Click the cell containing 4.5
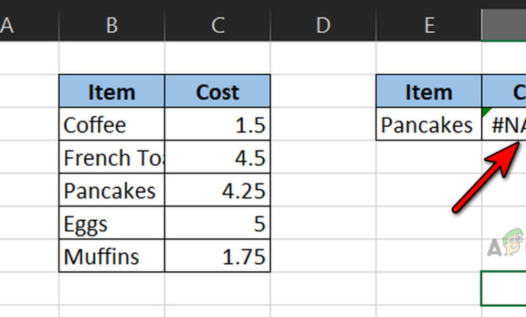Viewport: 526px width, 317px height. pyautogui.click(x=218, y=157)
